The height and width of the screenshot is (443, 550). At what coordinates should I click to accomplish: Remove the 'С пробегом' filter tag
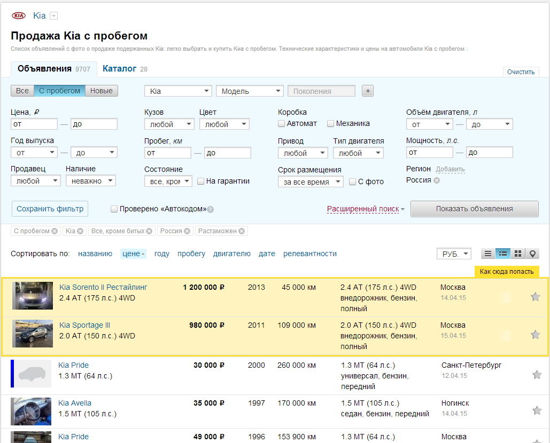click(x=55, y=231)
